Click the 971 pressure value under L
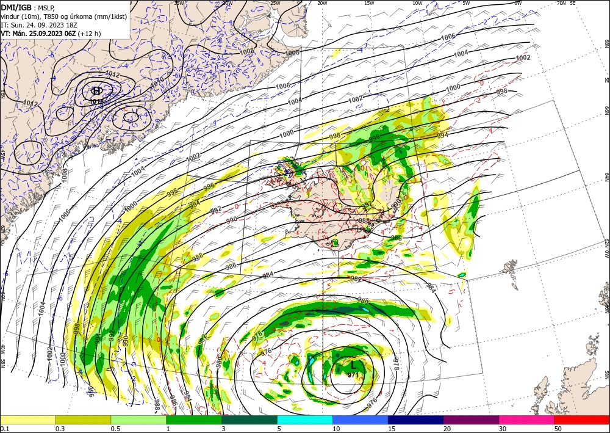This screenshot has width=610, height=433. [353, 375]
